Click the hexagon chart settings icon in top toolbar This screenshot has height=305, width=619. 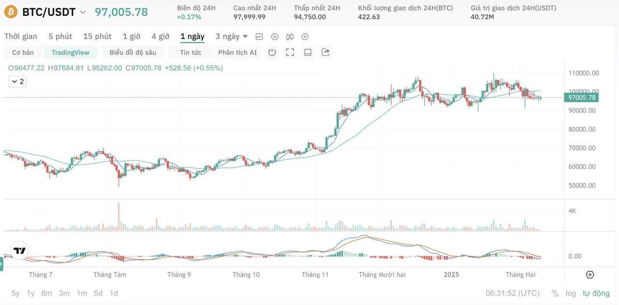(x=275, y=37)
